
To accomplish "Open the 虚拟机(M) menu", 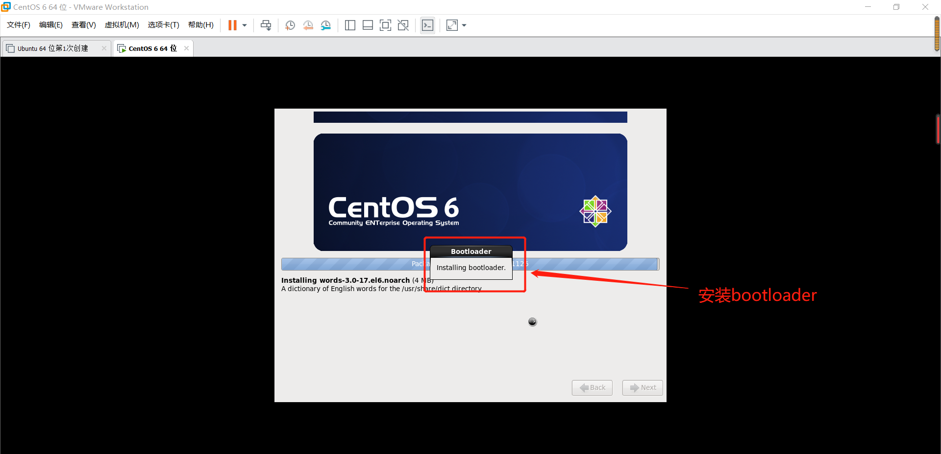I will click(122, 25).
